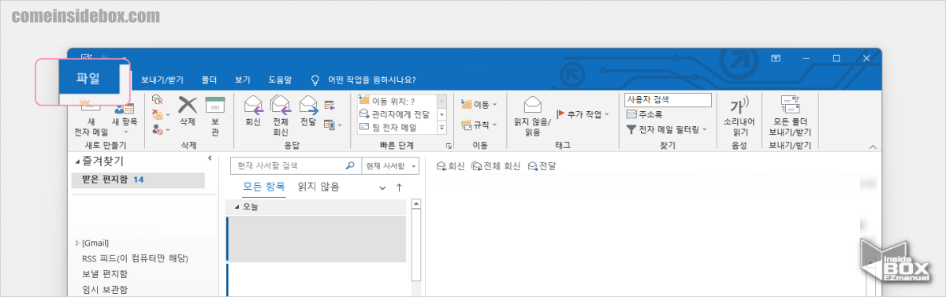Screen dimensions: 946x297
Task: Open the 현재 사서함 scope dropdown
Action: (x=390, y=166)
